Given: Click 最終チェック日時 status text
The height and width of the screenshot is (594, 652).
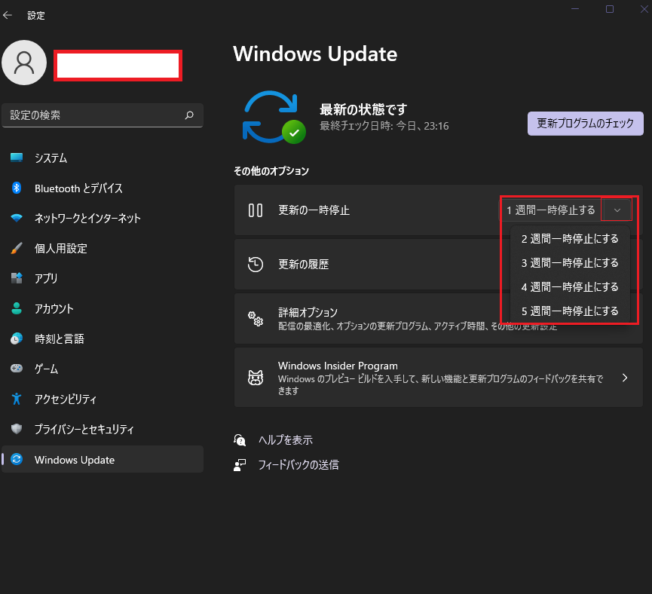Looking at the screenshot, I should point(384,126).
